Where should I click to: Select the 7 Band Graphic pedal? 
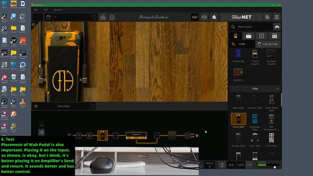255,57
